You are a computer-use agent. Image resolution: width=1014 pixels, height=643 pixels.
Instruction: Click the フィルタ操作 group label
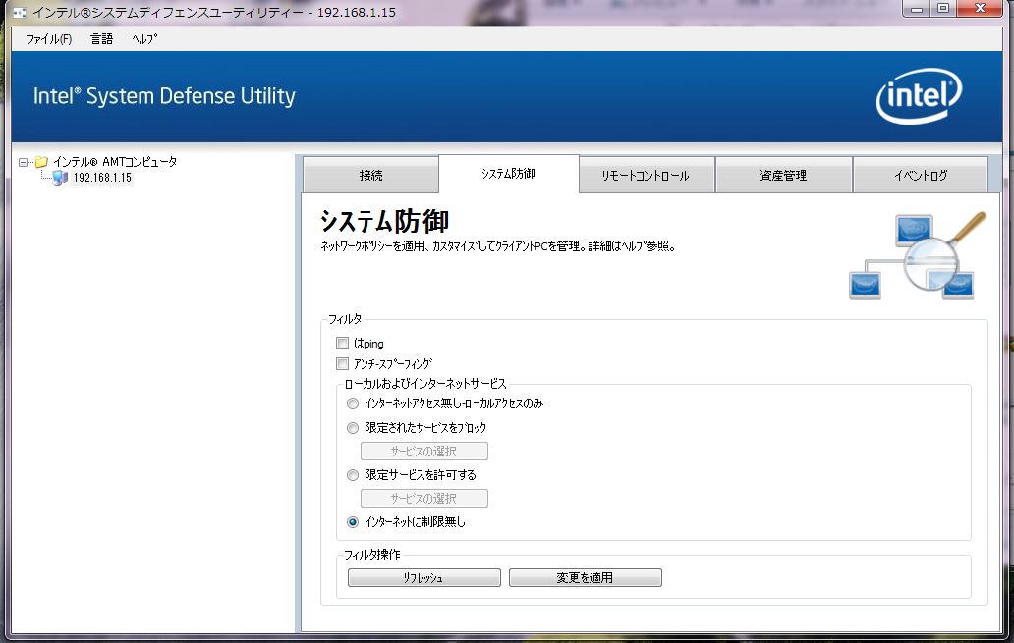tap(371, 555)
